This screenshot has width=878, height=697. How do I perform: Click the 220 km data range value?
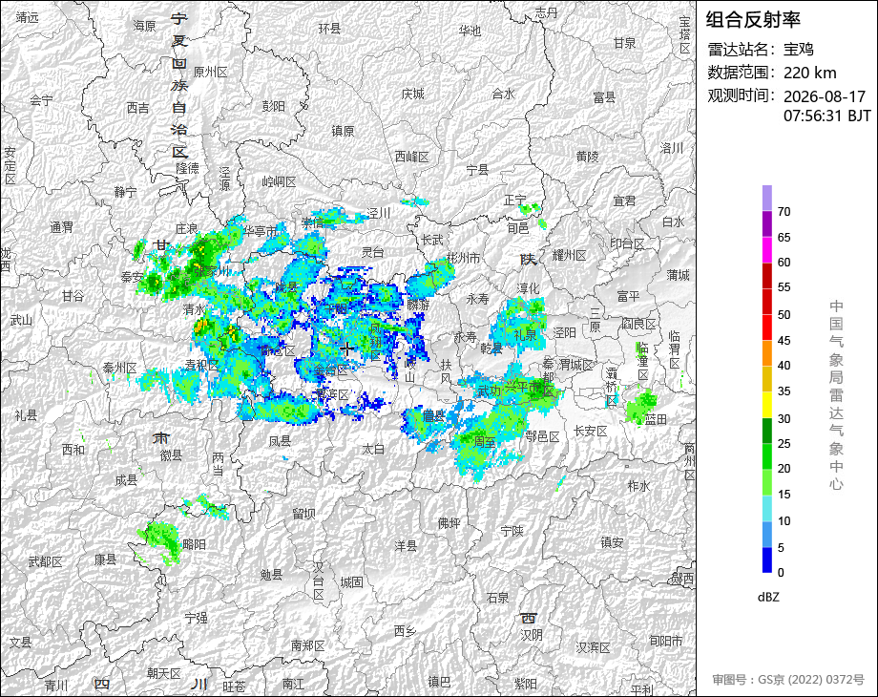(809, 73)
